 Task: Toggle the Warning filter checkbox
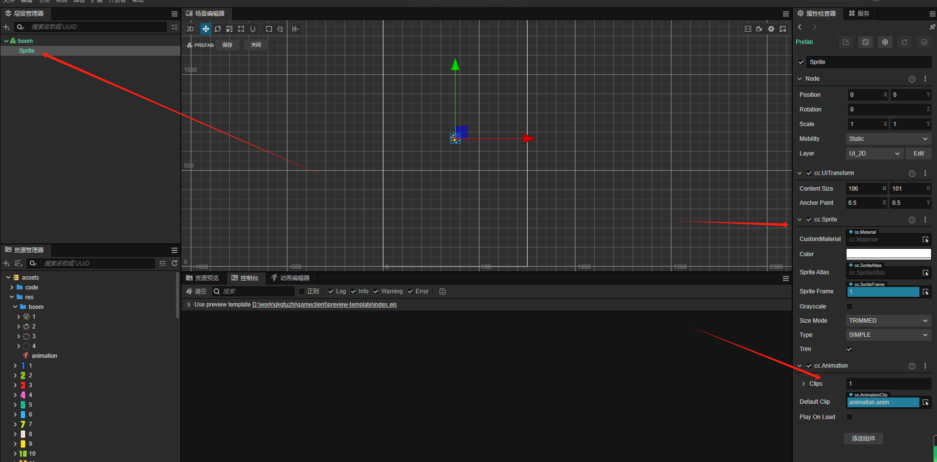click(x=376, y=291)
